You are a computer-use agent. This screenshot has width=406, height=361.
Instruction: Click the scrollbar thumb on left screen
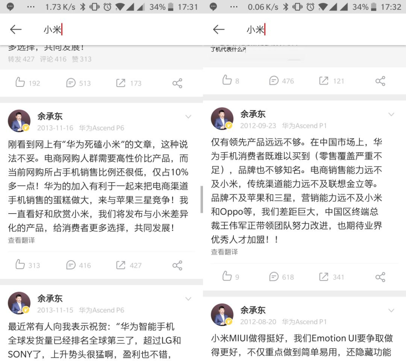click(201, 199)
